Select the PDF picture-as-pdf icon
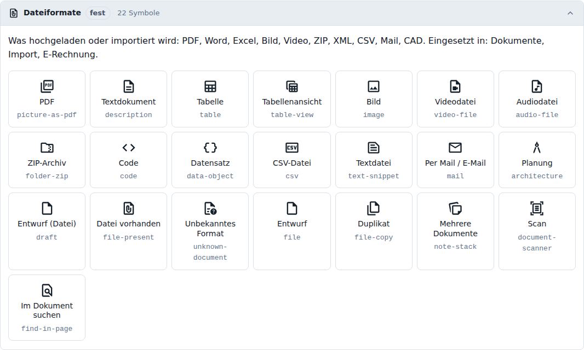 click(x=47, y=86)
